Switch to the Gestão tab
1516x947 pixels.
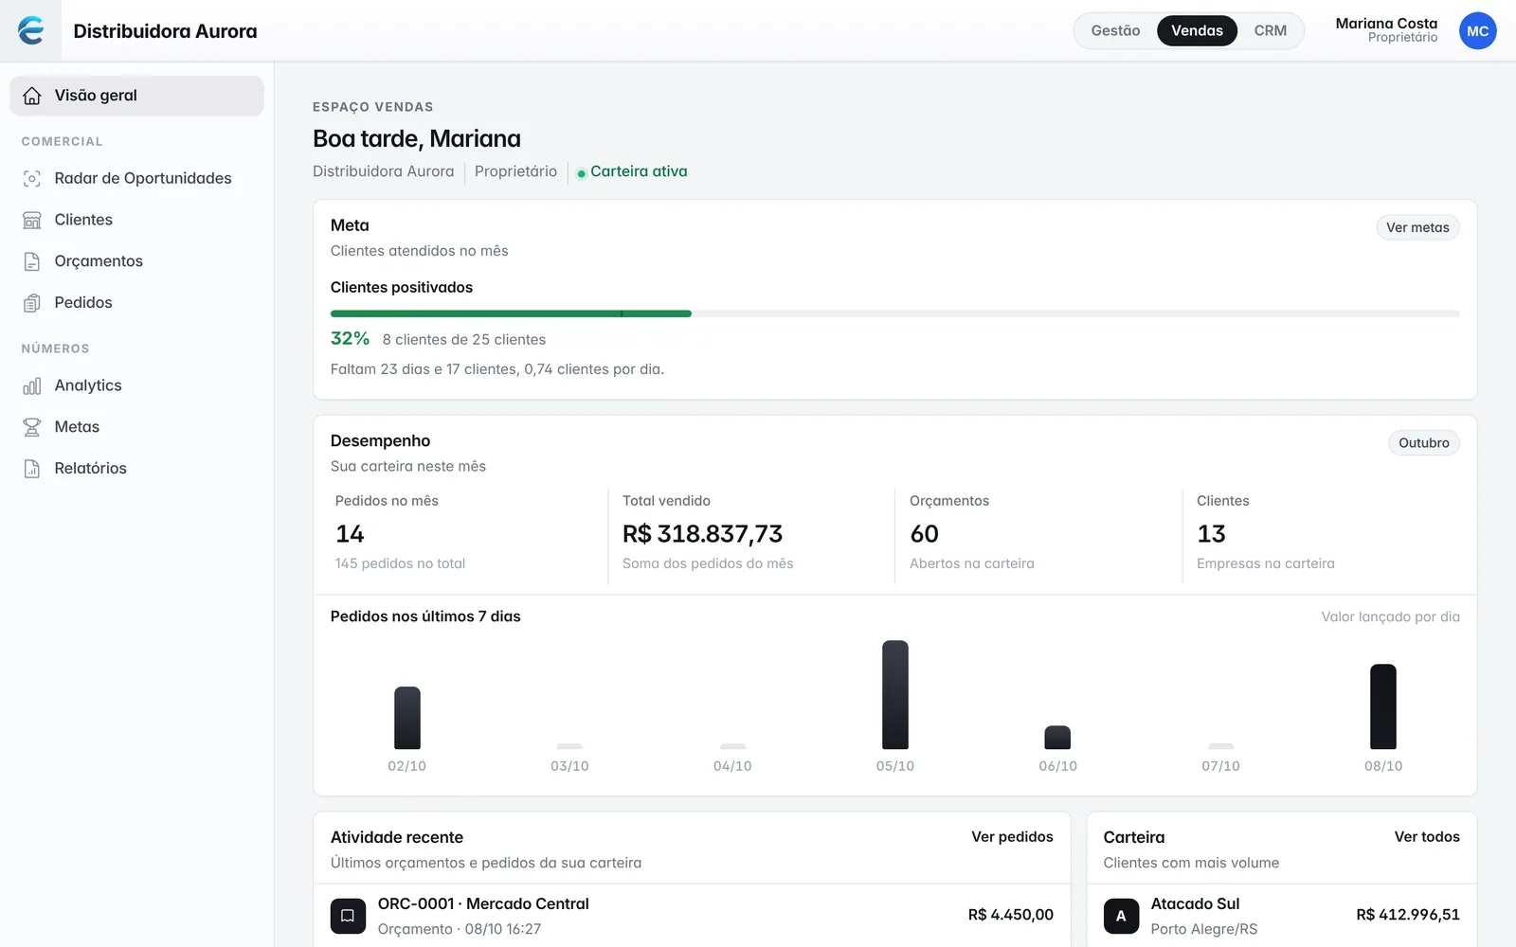(1115, 30)
